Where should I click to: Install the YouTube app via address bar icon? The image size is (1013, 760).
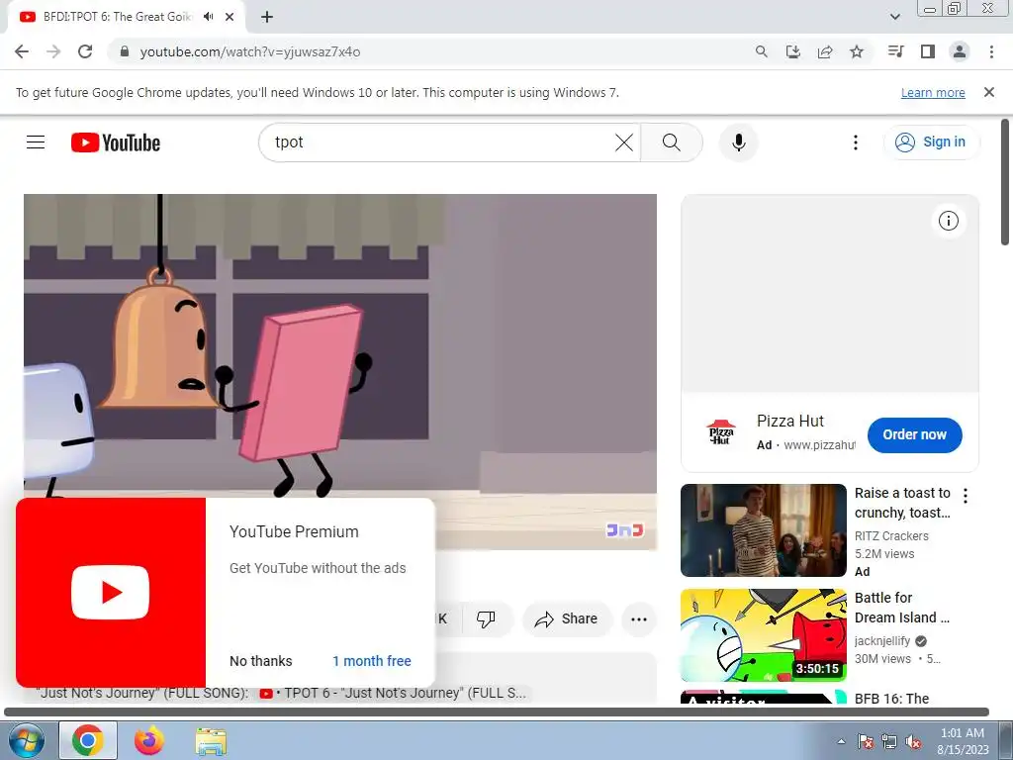(x=793, y=51)
